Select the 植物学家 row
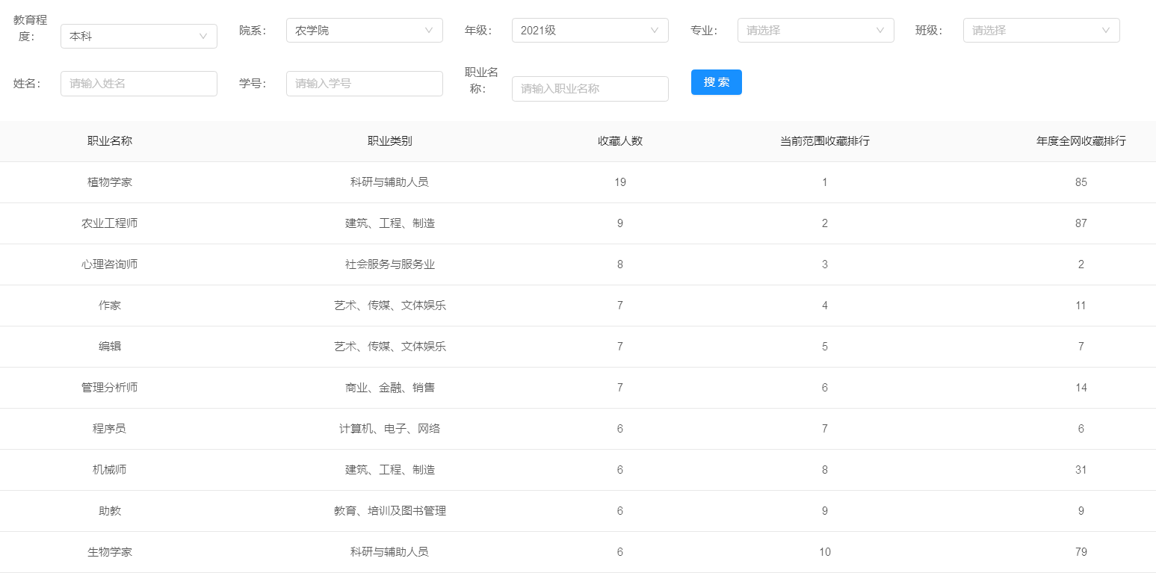The width and height of the screenshot is (1156, 573). point(110,182)
